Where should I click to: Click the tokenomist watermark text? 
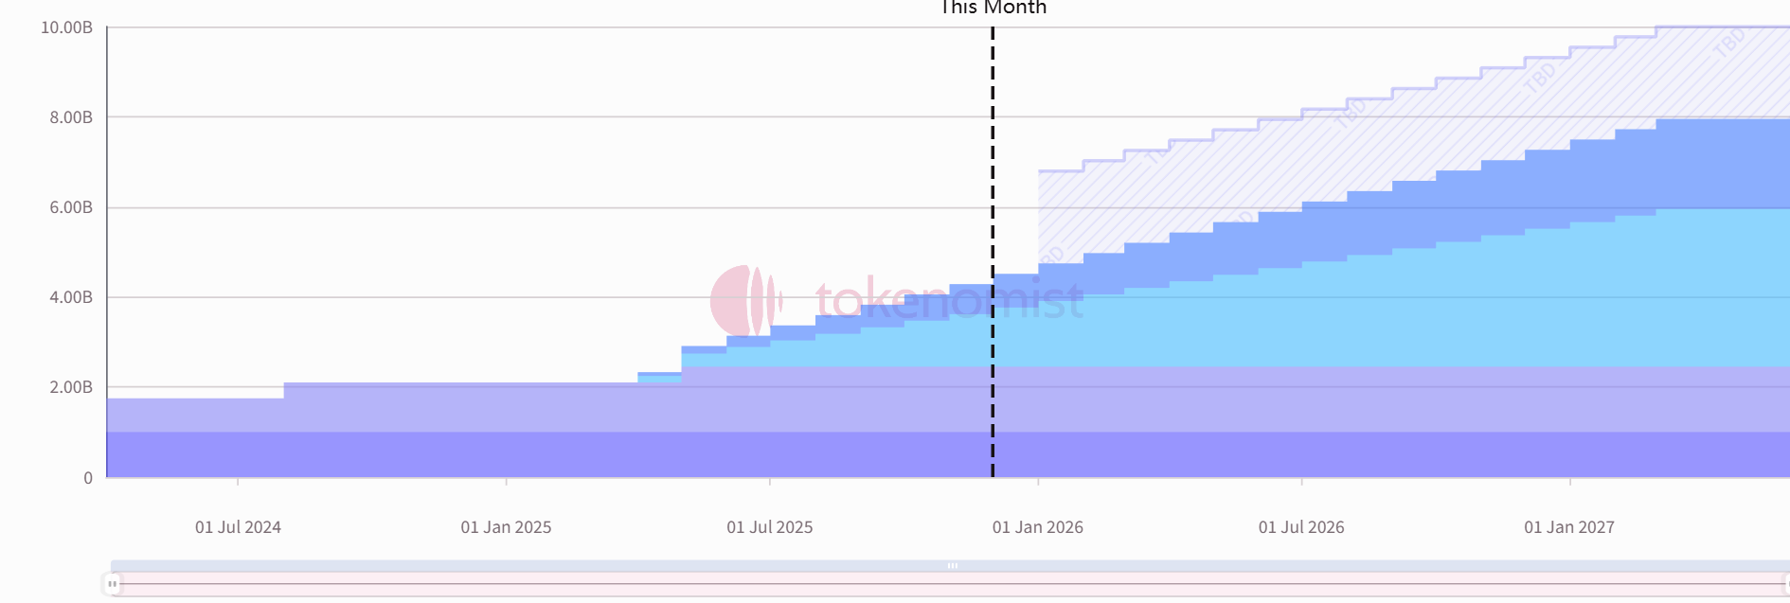click(x=949, y=301)
